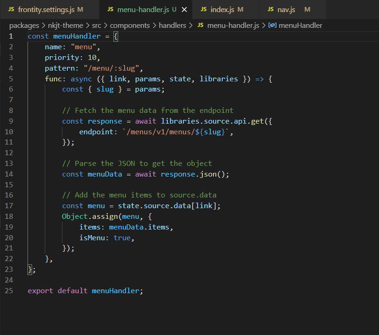Click the "/menu/:slug" pattern string

click(x=112, y=68)
